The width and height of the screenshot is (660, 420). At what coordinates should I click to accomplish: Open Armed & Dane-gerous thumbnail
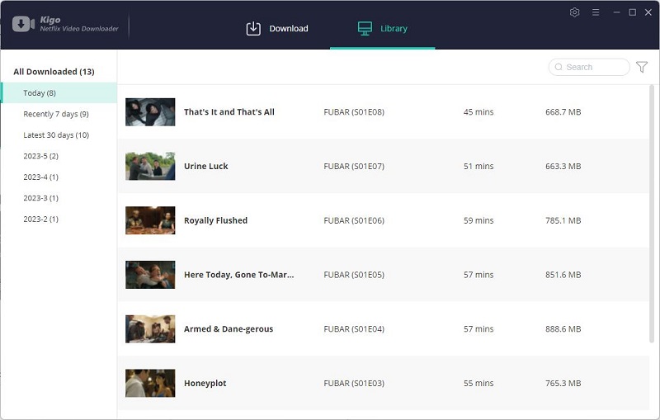point(150,329)
